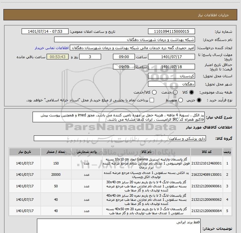Click the alcohol pad وبسیان item name

click(146, 175)
